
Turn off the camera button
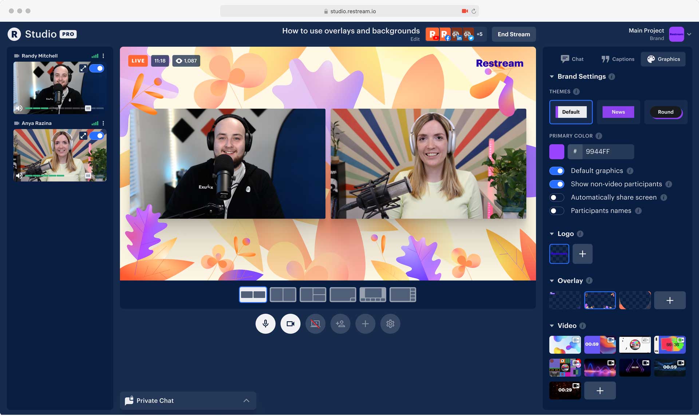click(x=290, y=324)
